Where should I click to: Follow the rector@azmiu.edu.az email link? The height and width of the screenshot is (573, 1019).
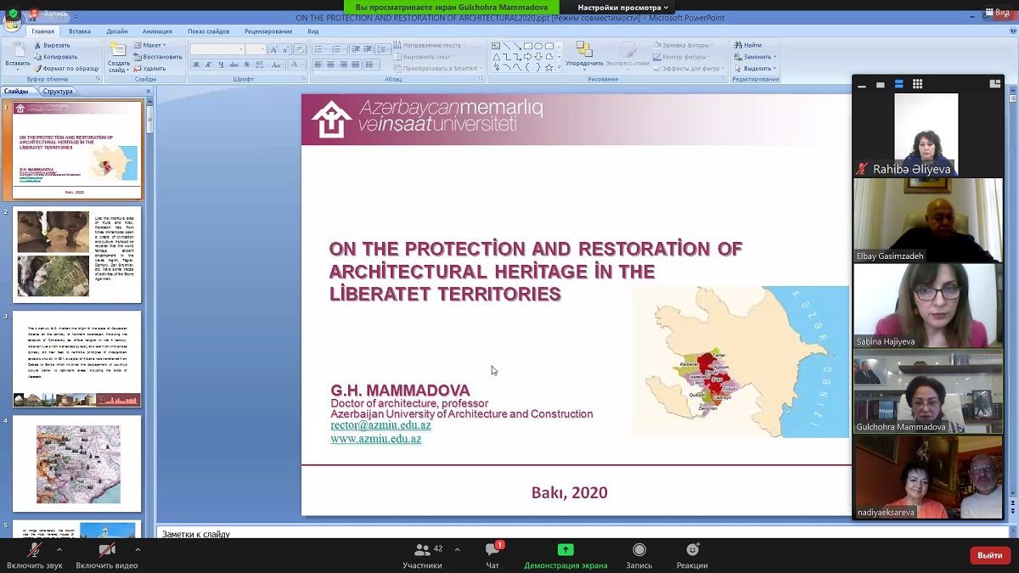tap(380, 425)
